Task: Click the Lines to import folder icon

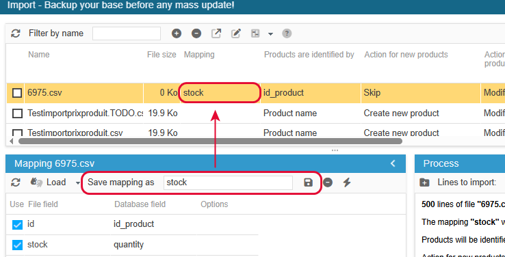Action: click(424, 182)
